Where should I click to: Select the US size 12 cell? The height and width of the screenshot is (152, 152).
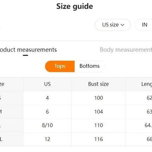click(x=47, y=139)
